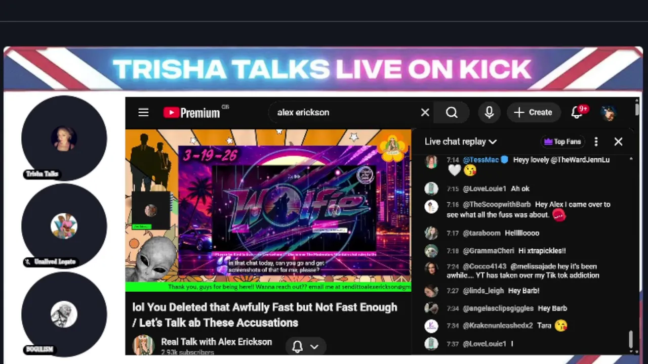Open the account avatar menu
Image resolution: width=648 pixels, height=364 pixels.
click(609, 112)
